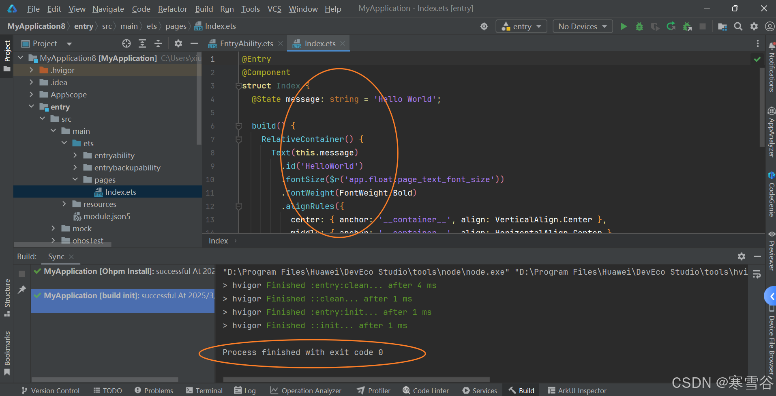This screenshot has height=396, width=776.
Task: Collapse the entry module
Action: 31,106
